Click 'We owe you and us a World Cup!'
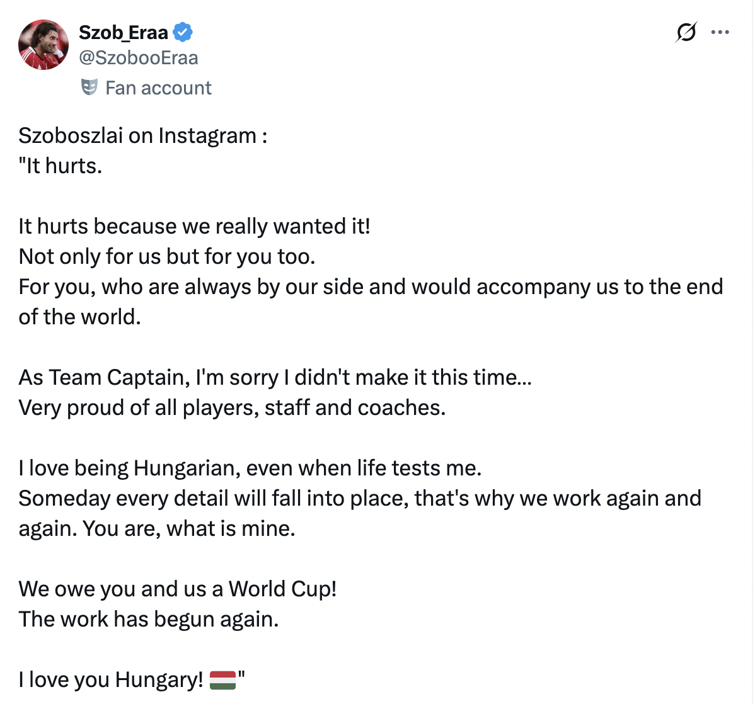Viewport: 755px width, 704px height. (x=178, y=589)
